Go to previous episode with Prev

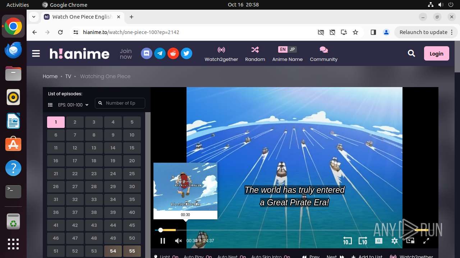(311, 256)
